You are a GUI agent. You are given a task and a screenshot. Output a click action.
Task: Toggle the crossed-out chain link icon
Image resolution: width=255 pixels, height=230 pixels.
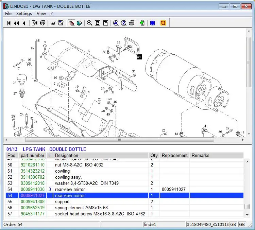click(71, 23)
